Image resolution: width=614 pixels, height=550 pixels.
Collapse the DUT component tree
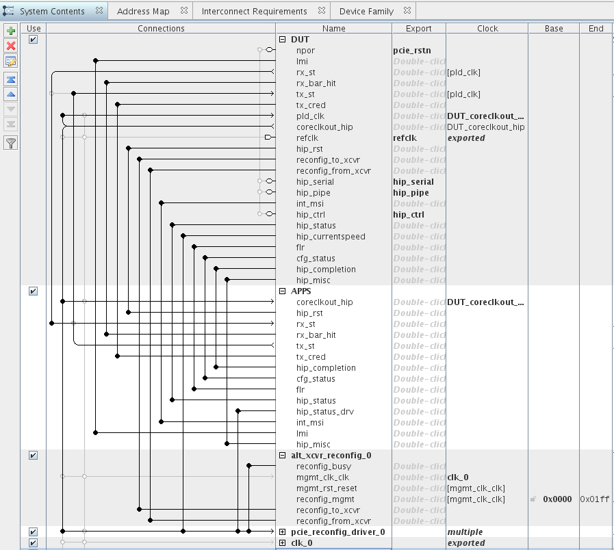coord(283,40)
